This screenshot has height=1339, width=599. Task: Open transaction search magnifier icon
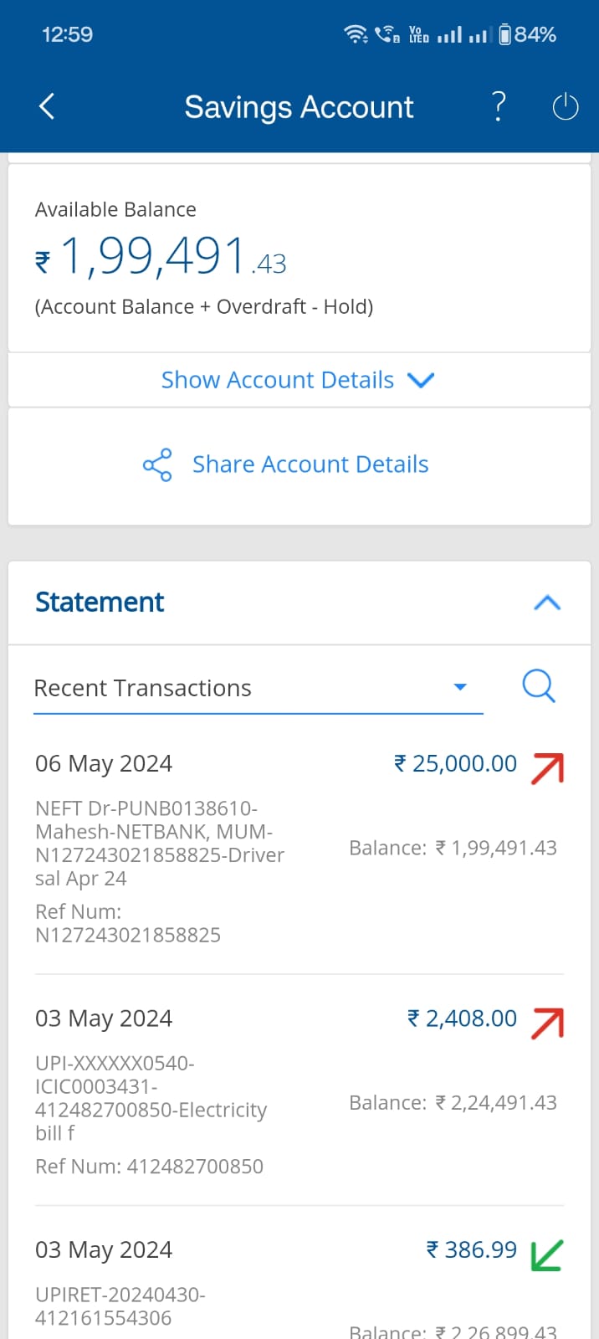538,686
